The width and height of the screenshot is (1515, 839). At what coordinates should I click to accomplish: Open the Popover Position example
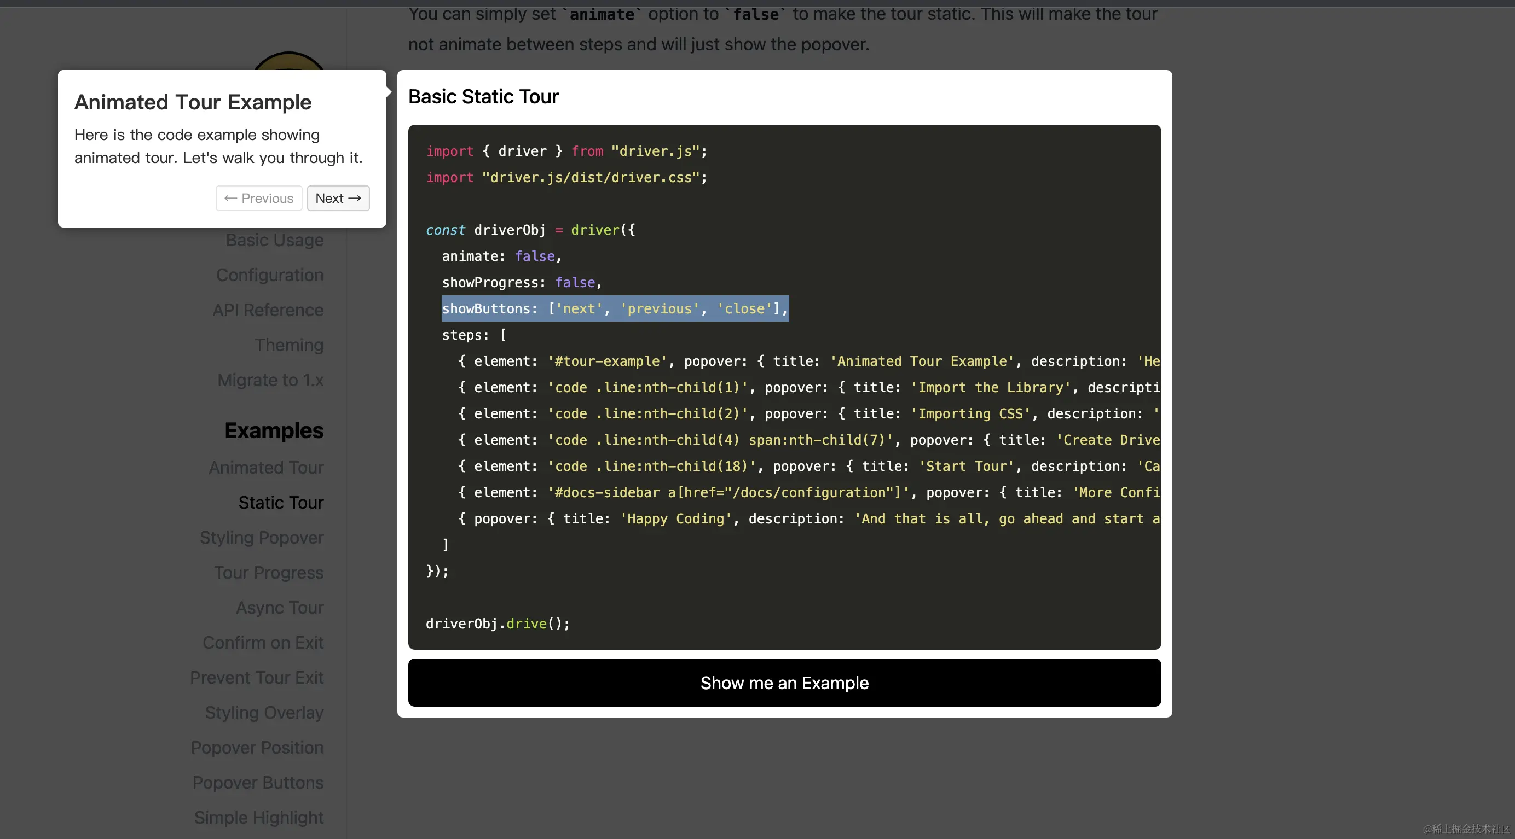tap(257, 747)
